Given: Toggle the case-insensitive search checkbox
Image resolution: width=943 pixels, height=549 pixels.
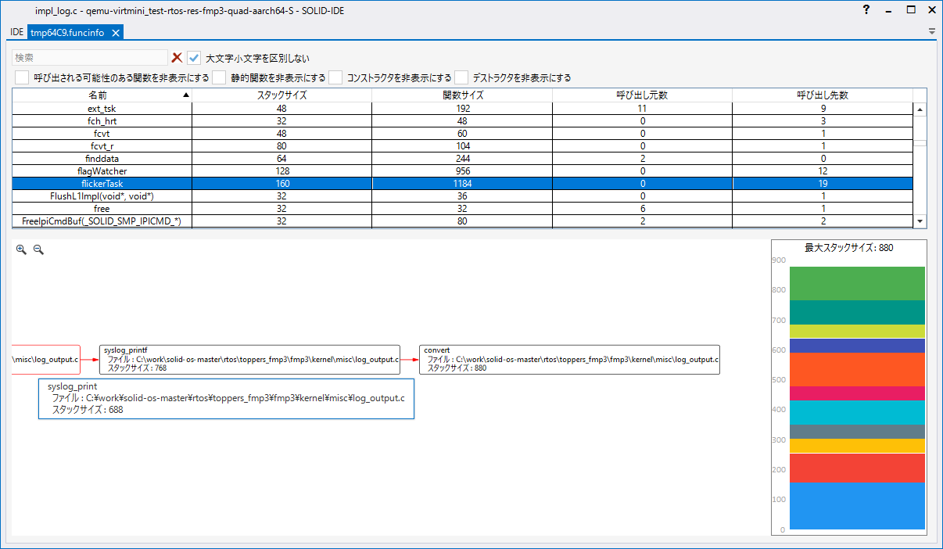Looking at the screenshot, I should (x=195, y=58).
